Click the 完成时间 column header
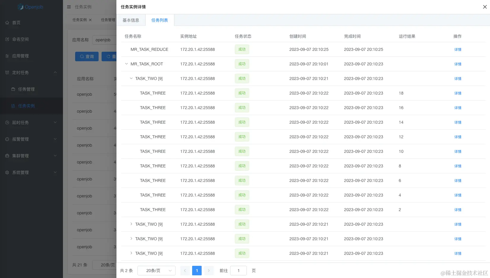This screenshot has width=490, height=278. pos(353,36)
